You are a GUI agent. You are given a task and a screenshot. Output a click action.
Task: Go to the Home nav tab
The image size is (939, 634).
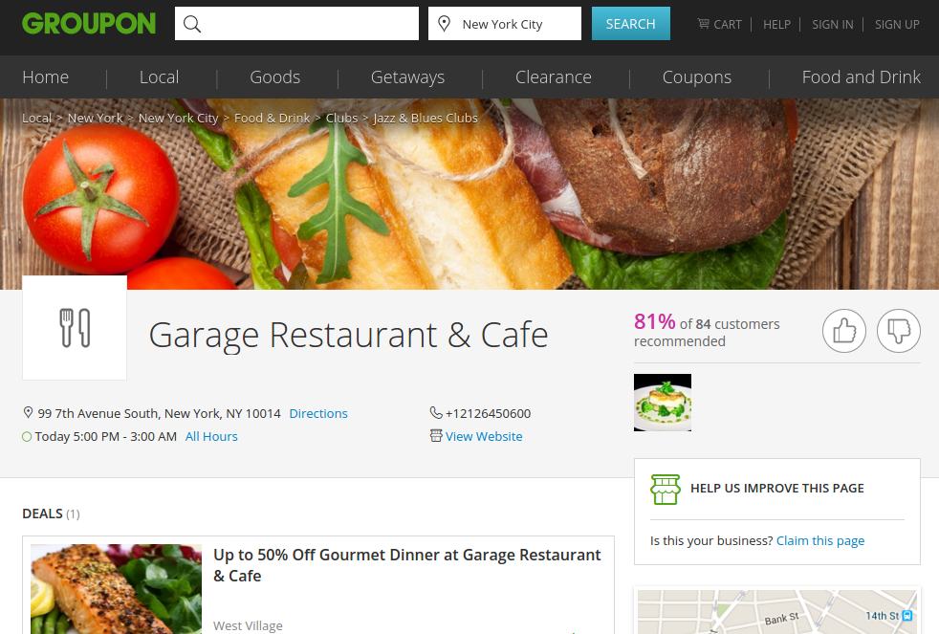point(46,77)
